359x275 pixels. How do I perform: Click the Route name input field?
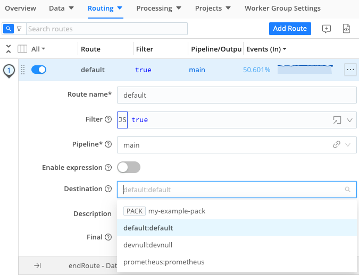(237, 95)
